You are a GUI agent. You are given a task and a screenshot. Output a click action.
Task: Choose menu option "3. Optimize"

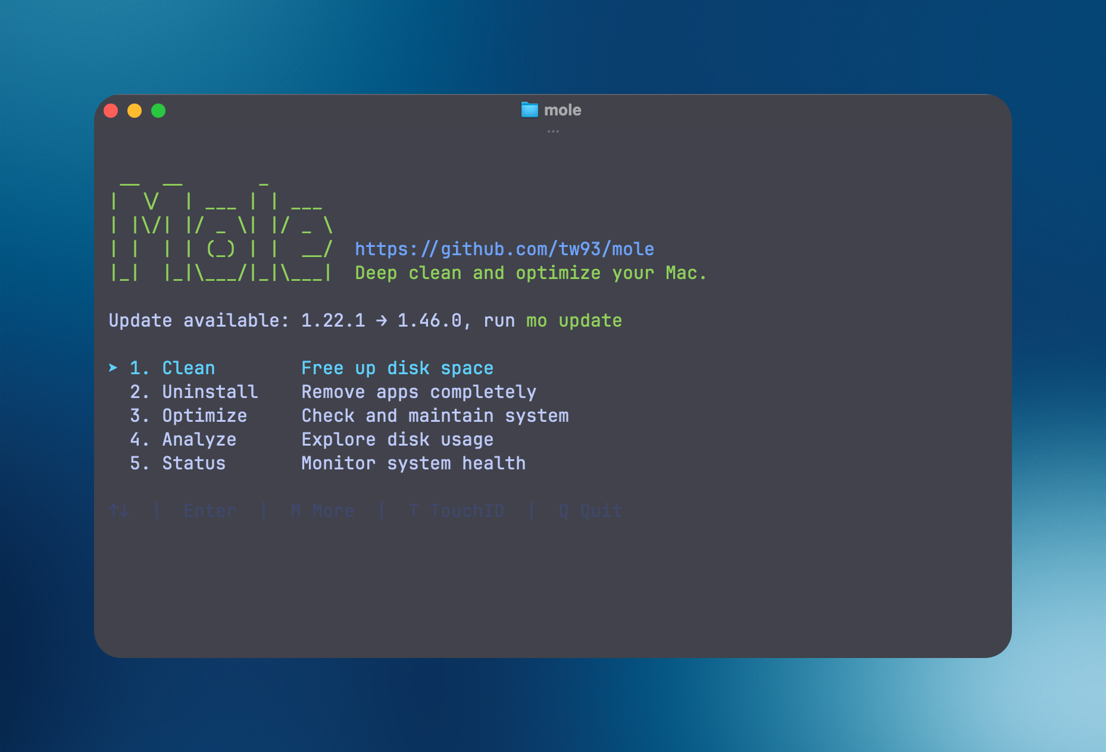188,416
